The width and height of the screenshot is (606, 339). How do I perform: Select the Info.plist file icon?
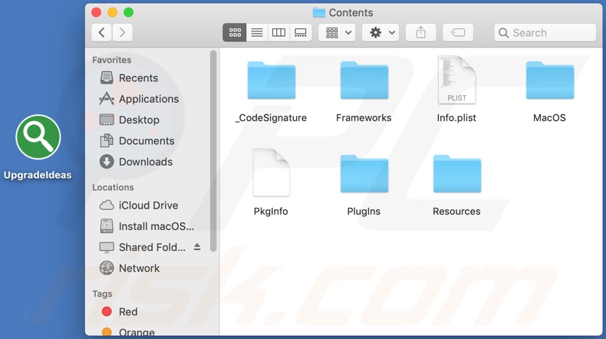coord(457,80)
